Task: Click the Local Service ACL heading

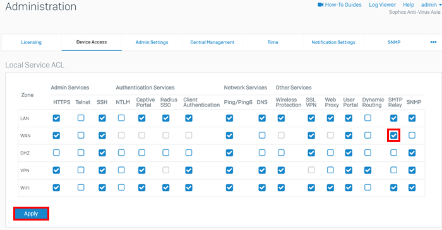Action: (x=35, y=65)
